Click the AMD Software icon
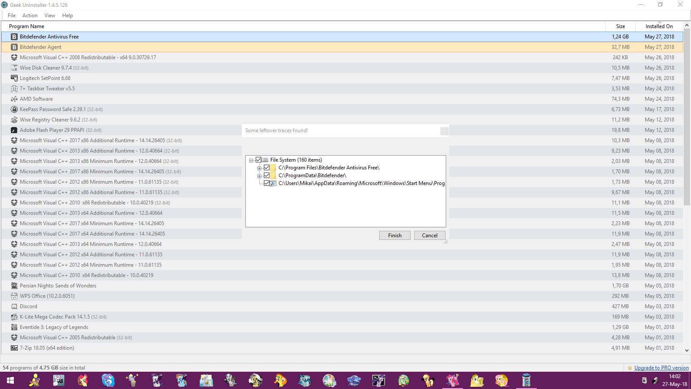The width and height of the screenshot is (691, 389). click(x=14, y=99)
